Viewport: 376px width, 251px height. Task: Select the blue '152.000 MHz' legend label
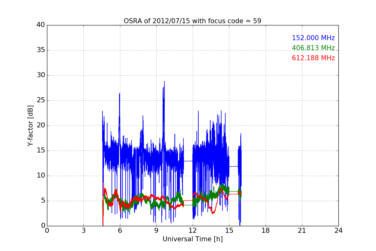click(313, 38)
